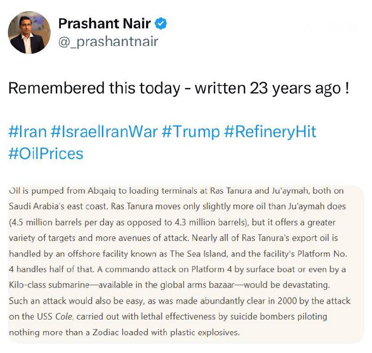Follow the #RefineryHit hashtag link
Viewport: 372px width, 353px height.
pyautogui.click(x=270, y=132)
